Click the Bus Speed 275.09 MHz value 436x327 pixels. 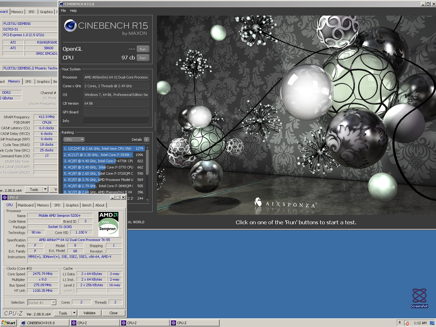tap(43, 285)
